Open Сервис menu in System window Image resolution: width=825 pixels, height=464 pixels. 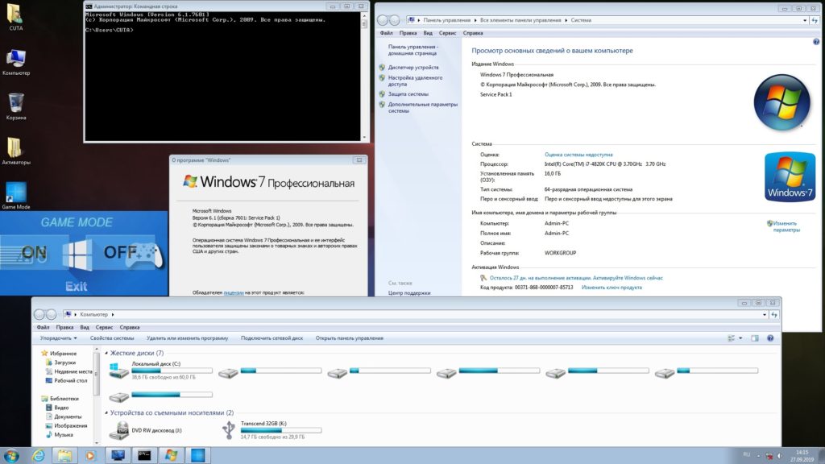(447, 33)
